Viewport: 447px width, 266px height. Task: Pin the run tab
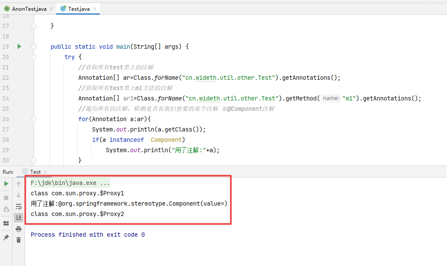pos(6,237)
